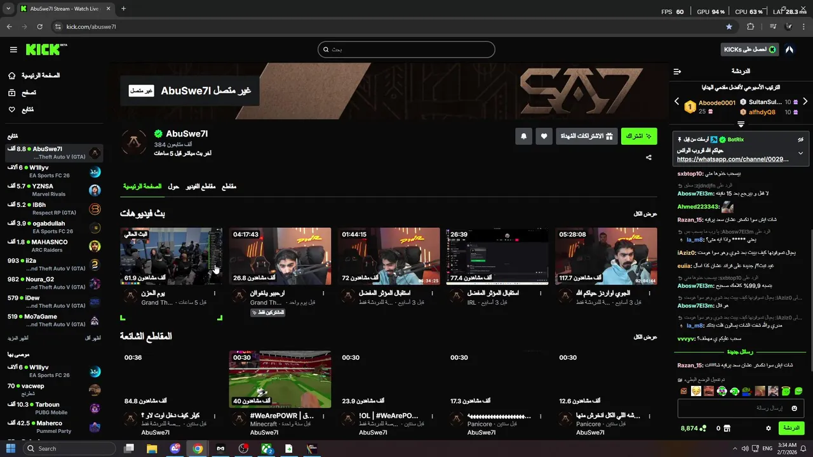Viewport: 813px width, 457px height.
Task: Show previous gift leaderboard page arrow
Action: tap(676, 102)
